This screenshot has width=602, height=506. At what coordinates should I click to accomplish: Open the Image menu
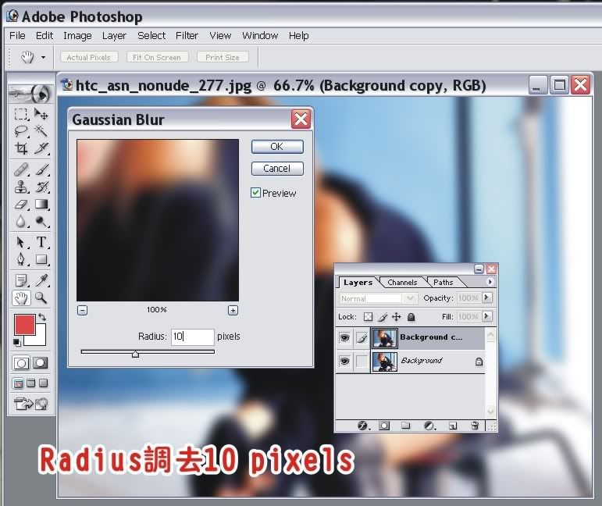[77, 36]
